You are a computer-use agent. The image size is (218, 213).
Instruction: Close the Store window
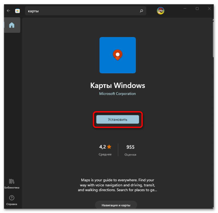point(209,8)
